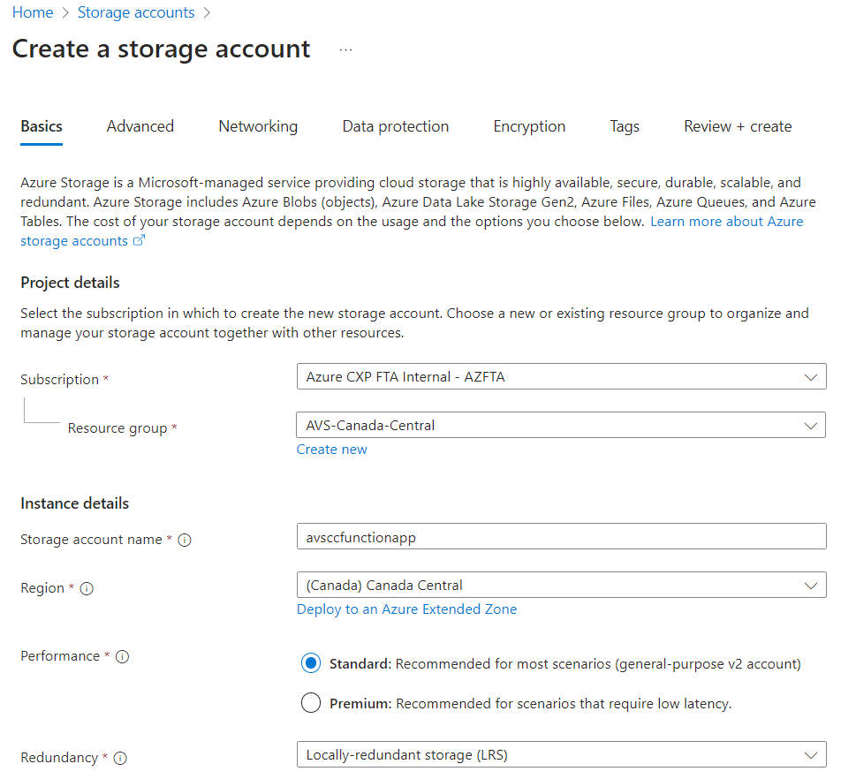Open the Resource group dropdown

[x=561, y=425]
